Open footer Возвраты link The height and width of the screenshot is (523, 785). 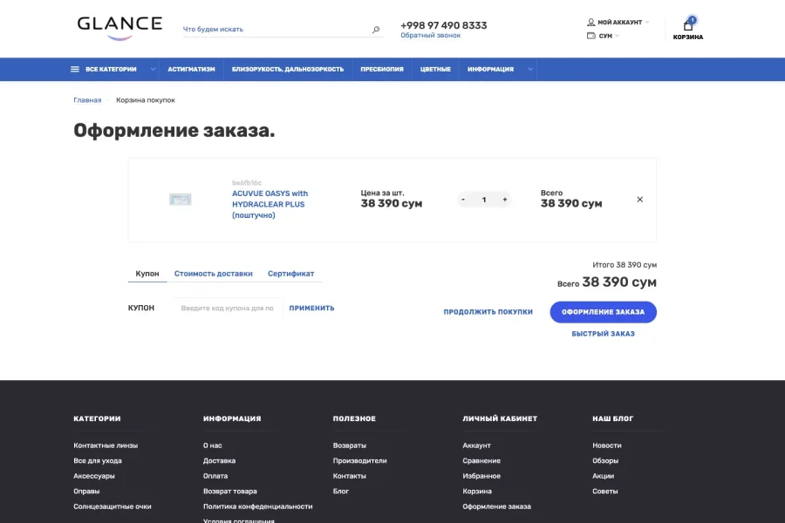(x=350, y=445)
